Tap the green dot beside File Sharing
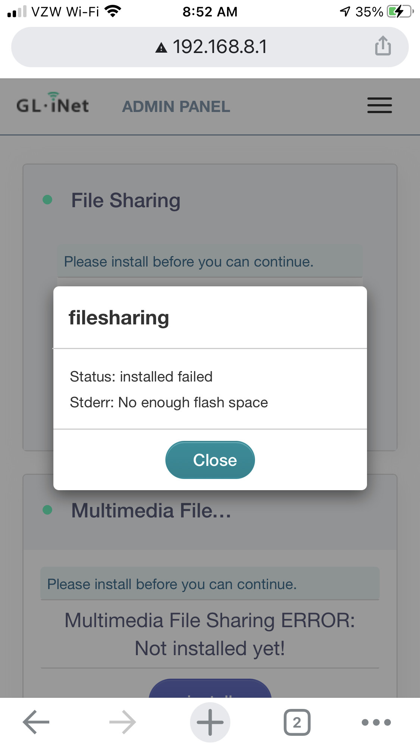The width and height of the screenshot is (420, 747). (47, 200)
